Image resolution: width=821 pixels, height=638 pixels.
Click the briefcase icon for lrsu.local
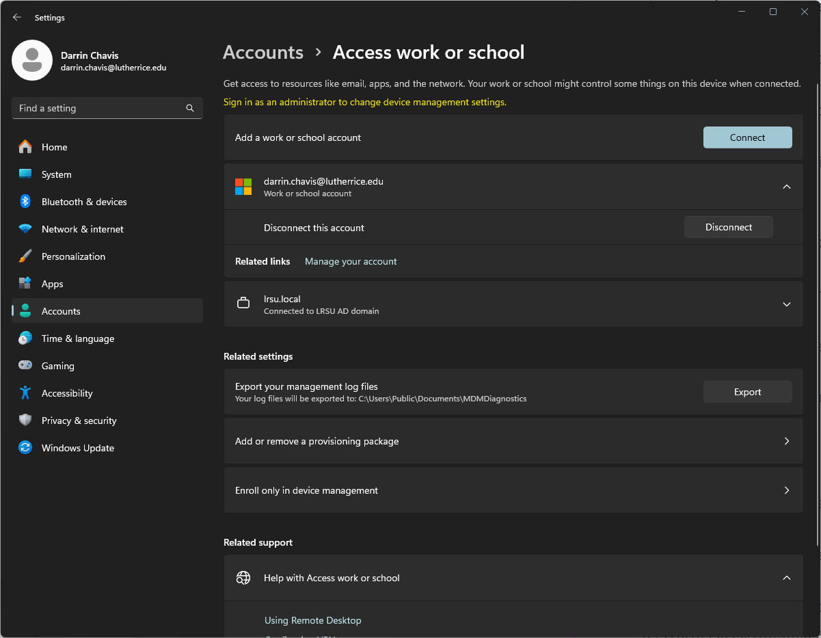click(x=243, y=304)
